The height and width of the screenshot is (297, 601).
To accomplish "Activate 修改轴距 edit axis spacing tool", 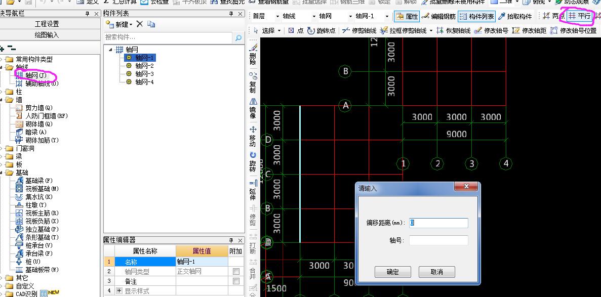I will (529, 30).
